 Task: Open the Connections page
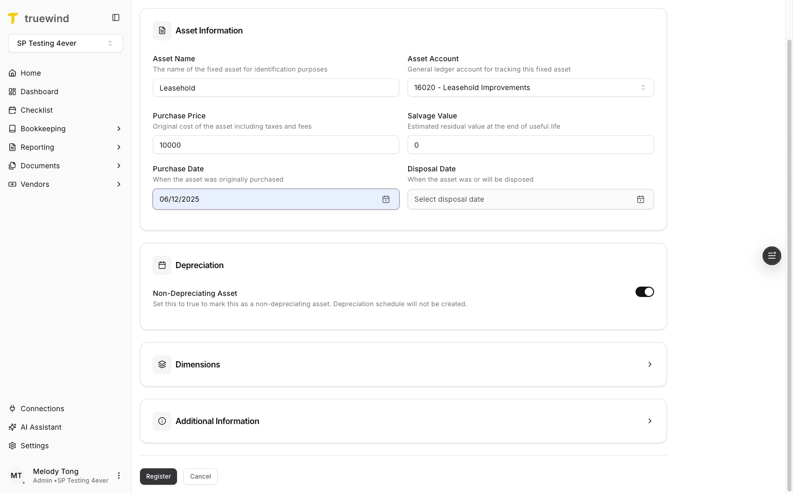(42, 408)
